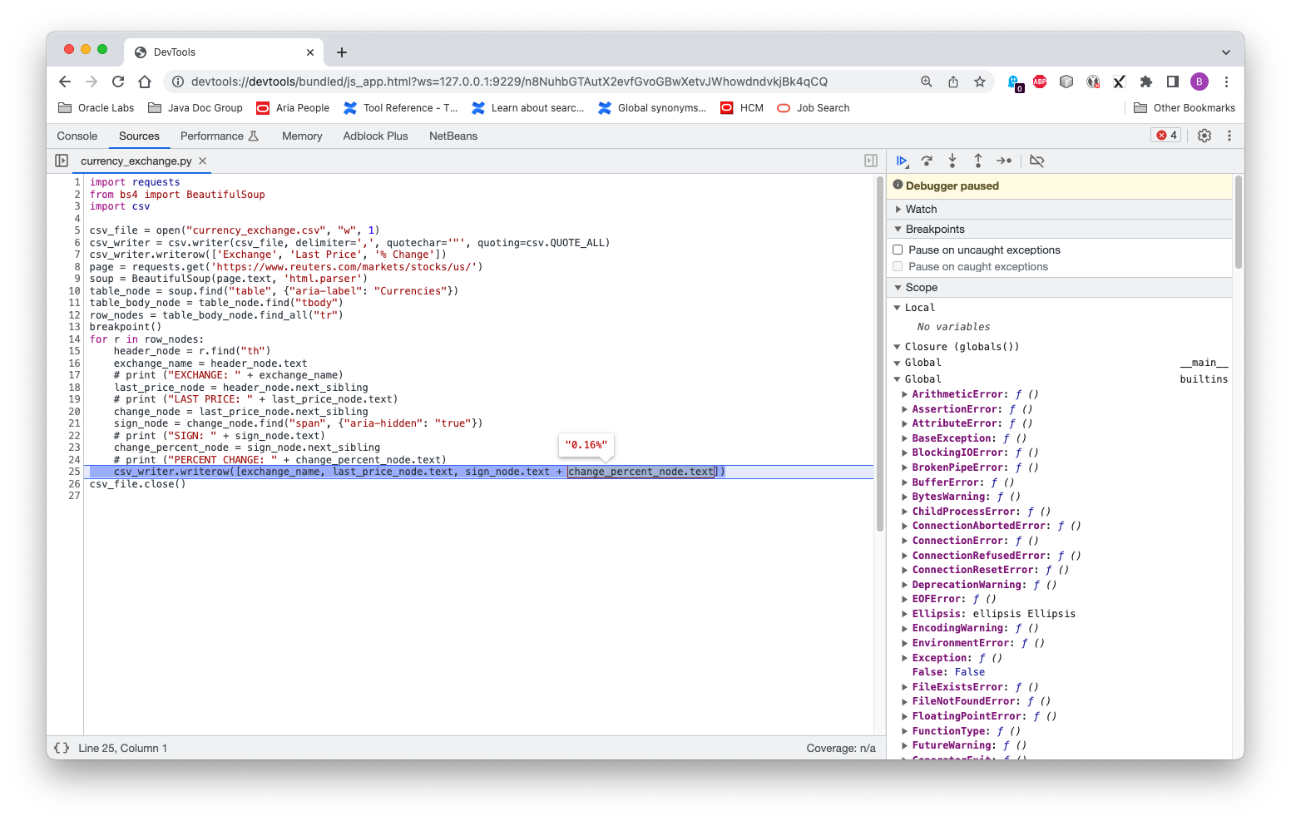The height and width of the screenshot is (821, 1291).
Task: Expand the ArithmeticError global variable
Action: (905, 393)
